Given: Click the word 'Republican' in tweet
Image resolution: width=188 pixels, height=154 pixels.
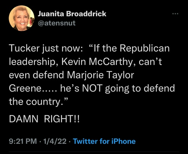Looking at the screenshot, I should [x=145, y=48].
